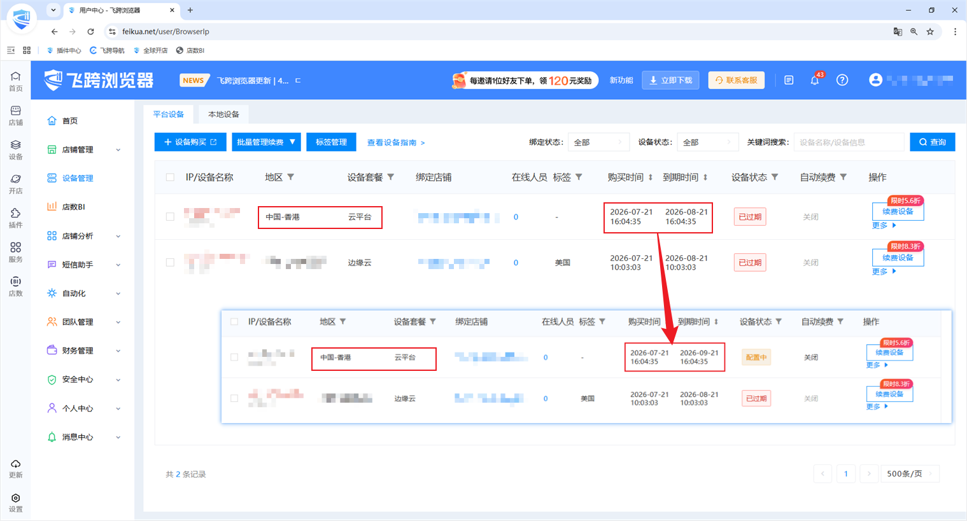Open the 500条/页 page size dropdown
The width and height of the screenshot is (967, 521).
pos(910,474)
